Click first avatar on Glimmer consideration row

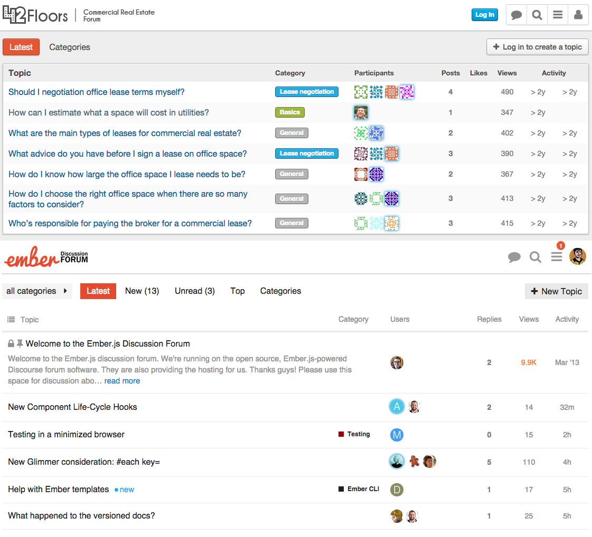[x=397, y=461]
